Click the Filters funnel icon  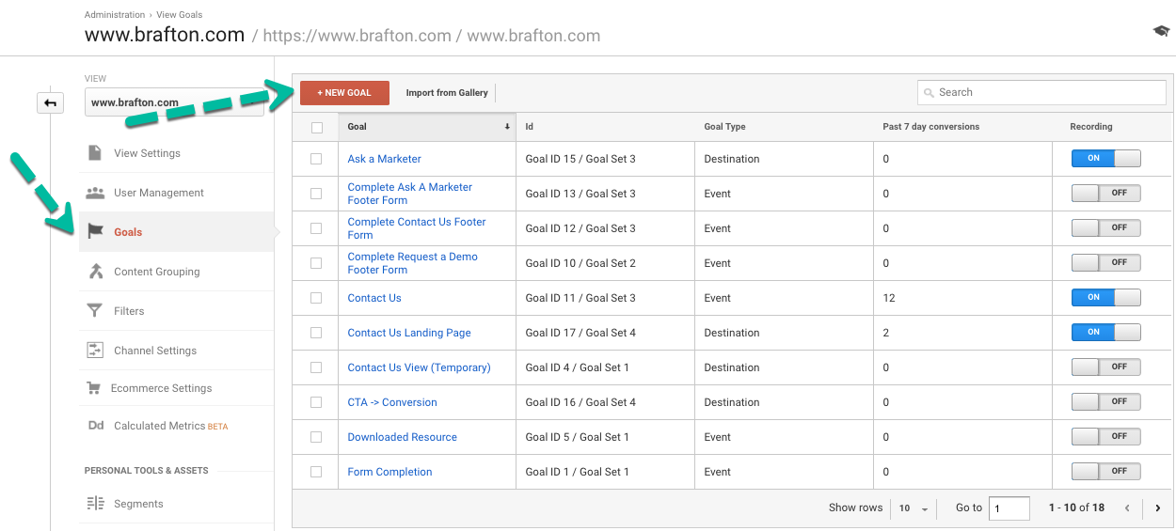[x=95, y=311]
